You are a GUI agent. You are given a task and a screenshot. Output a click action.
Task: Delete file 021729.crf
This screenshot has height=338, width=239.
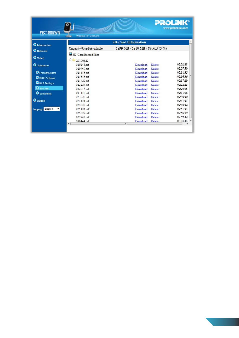pyautogui.click(x=155, y=81)
